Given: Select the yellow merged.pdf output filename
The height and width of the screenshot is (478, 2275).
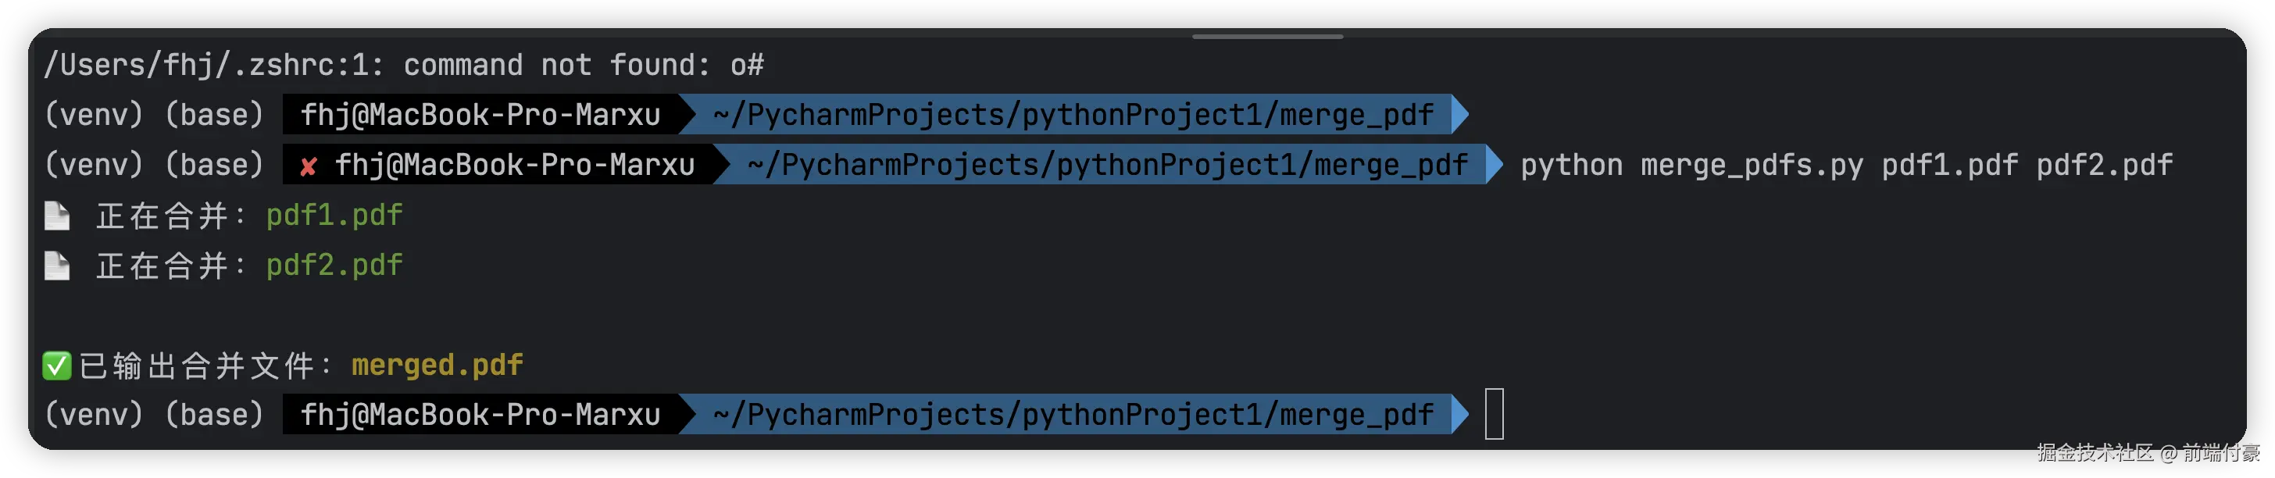Looking at the screenshot, I should coord(437,366).
